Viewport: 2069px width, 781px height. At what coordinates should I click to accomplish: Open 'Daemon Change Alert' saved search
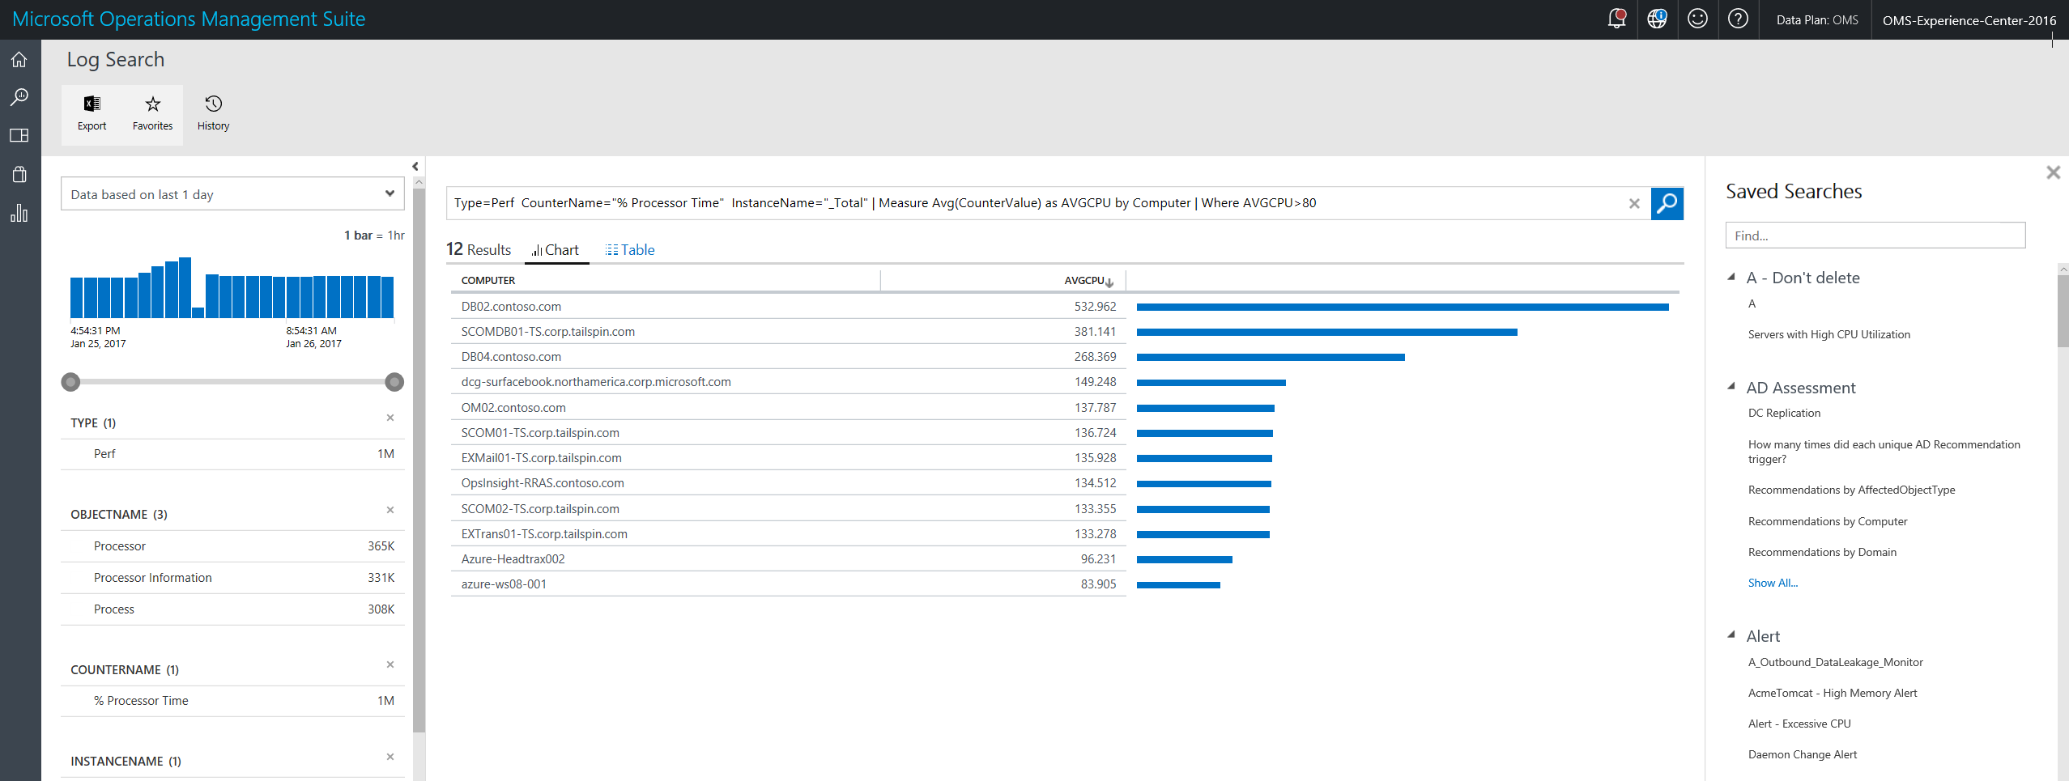tap(1803, 754)
